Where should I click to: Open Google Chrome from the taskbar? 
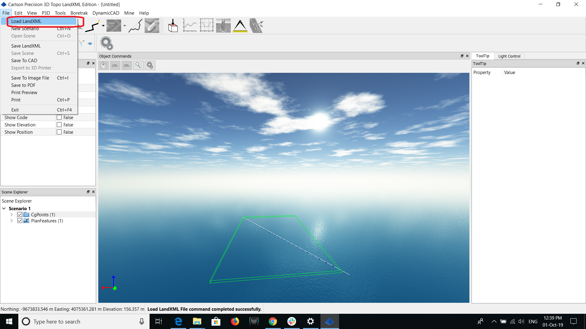click(x=273, y=321)
